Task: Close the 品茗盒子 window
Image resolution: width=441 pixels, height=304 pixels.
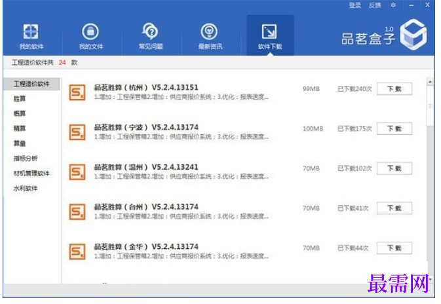Action: click(427, 5)
